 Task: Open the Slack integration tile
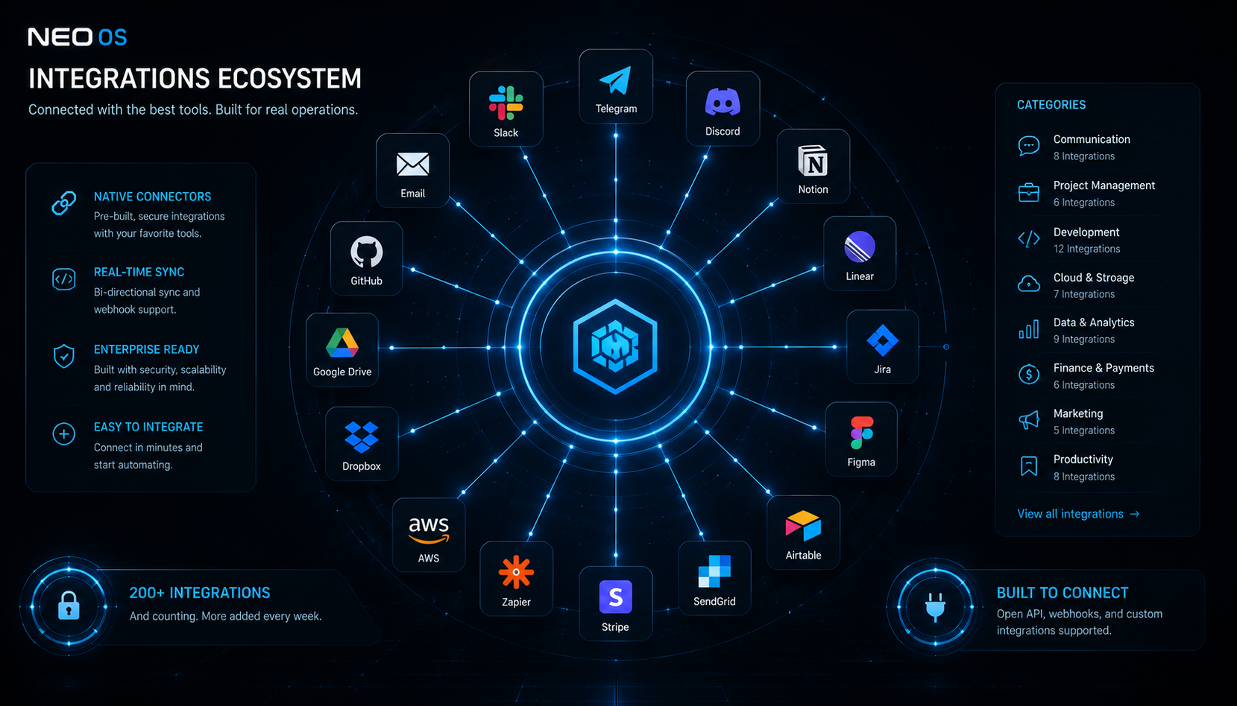pos(506,109)
